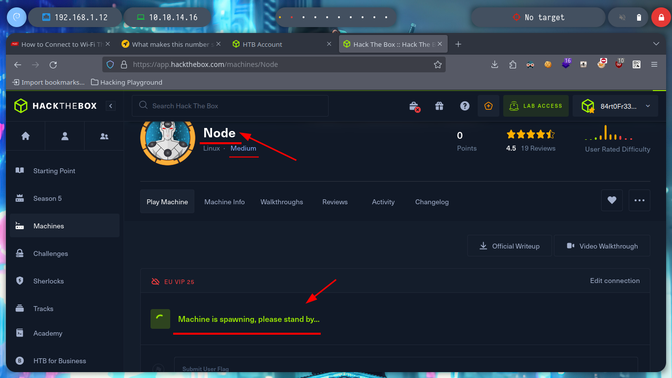The height and width of the screenshot is (378, 672).
Task: Open the gift box rewards icon
Action: (439, 106)
